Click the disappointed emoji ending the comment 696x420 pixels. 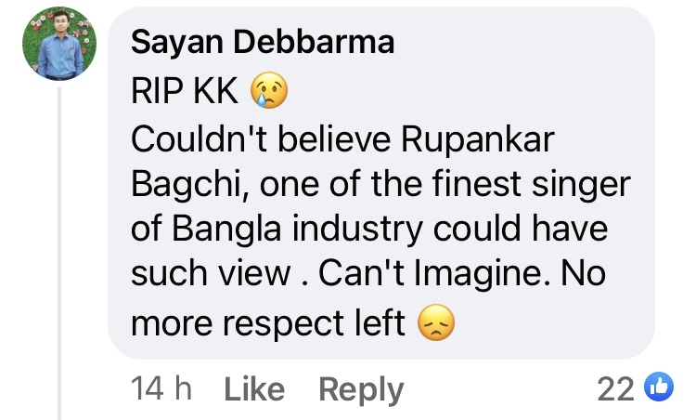(437, 324)
